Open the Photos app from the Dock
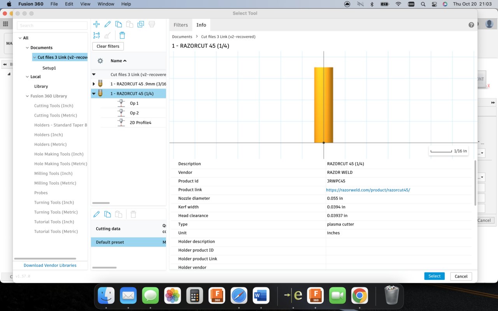498x311 pixels. [172, 295]
